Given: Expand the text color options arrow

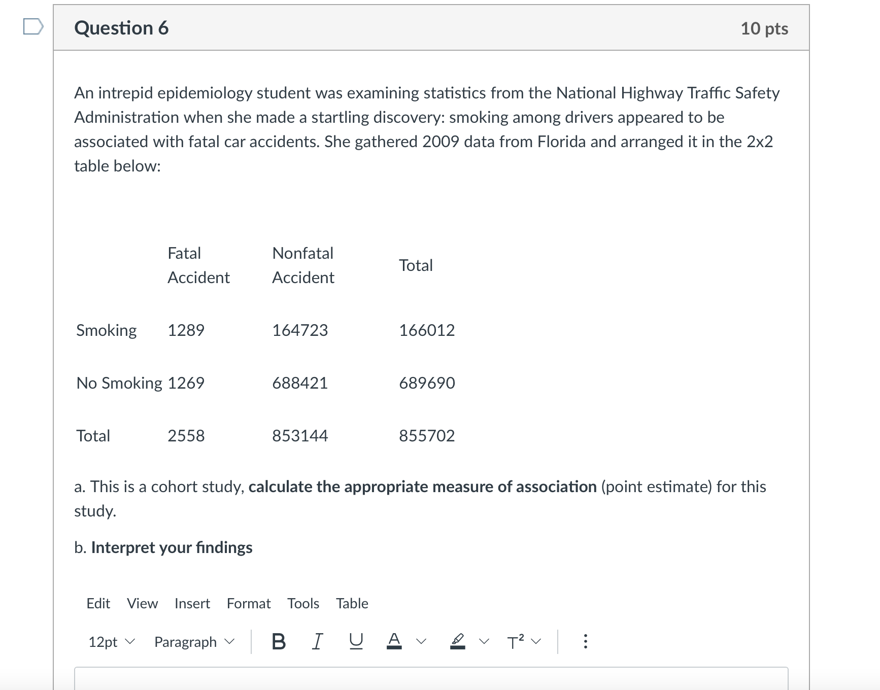Looking at the screenshot, I should click(x=421, y=642).
